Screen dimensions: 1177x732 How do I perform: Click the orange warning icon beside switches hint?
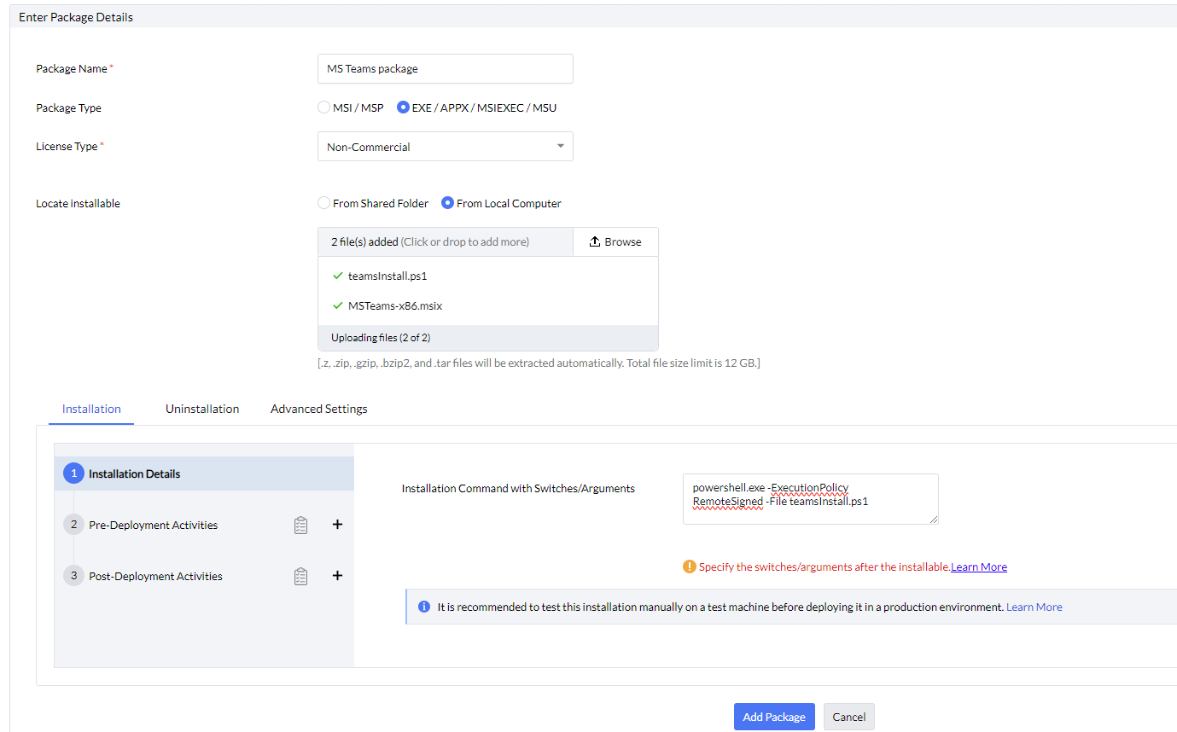tap(689, 566)
